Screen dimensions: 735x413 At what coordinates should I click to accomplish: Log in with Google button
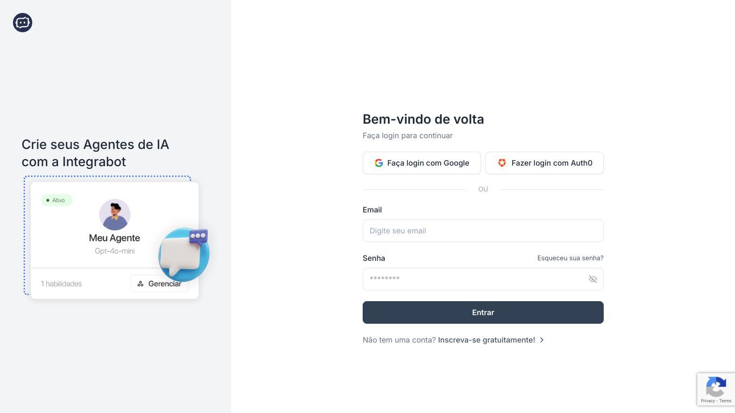tap(422, 163)
